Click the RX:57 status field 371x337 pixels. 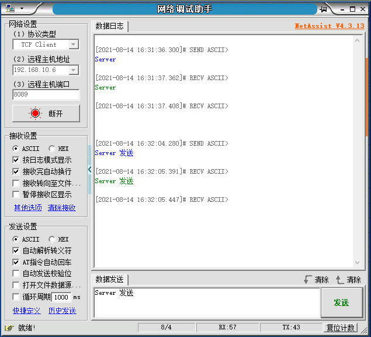[227, 328]
